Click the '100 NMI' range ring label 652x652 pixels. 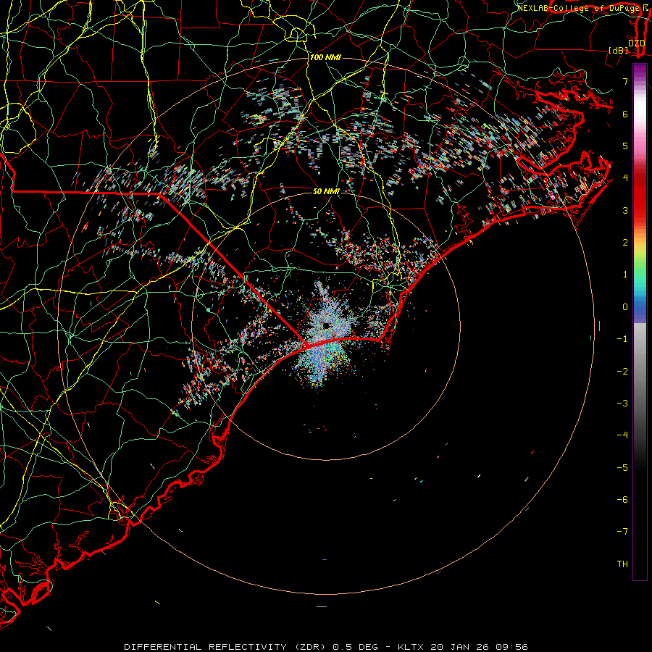tap(325, 57)
